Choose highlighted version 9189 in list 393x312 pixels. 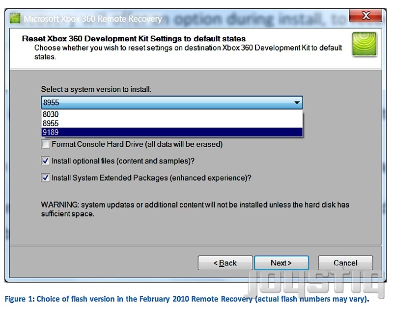click(171, 132)
